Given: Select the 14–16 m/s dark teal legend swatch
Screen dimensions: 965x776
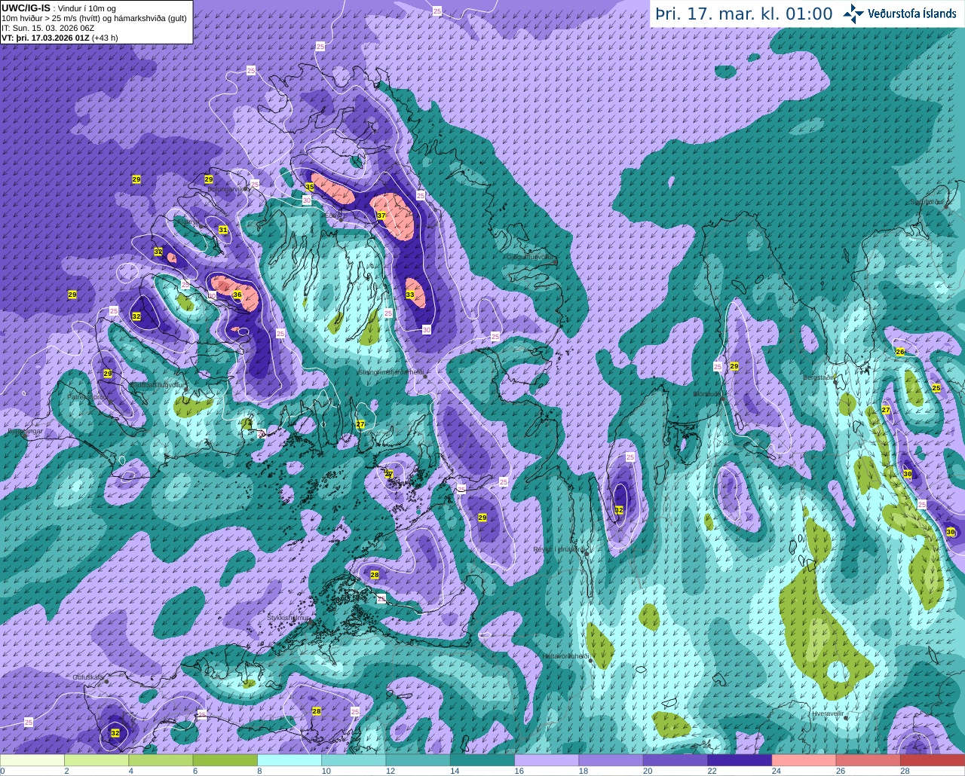Looking at the screenshot, I should click(482, 760).
